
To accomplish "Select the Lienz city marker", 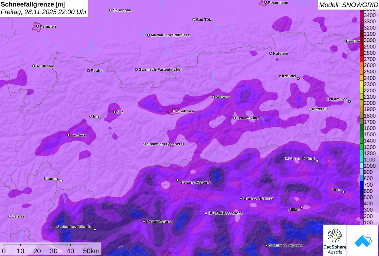I will click(343, 192).
